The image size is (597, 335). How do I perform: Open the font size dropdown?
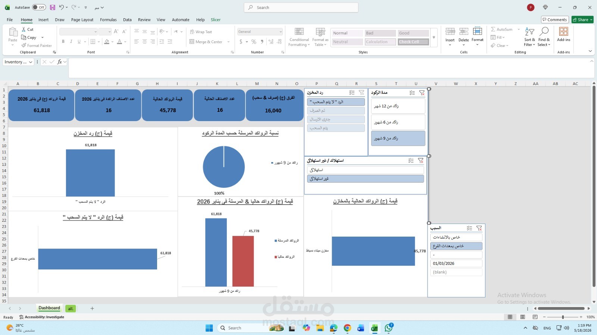point(109,32)
